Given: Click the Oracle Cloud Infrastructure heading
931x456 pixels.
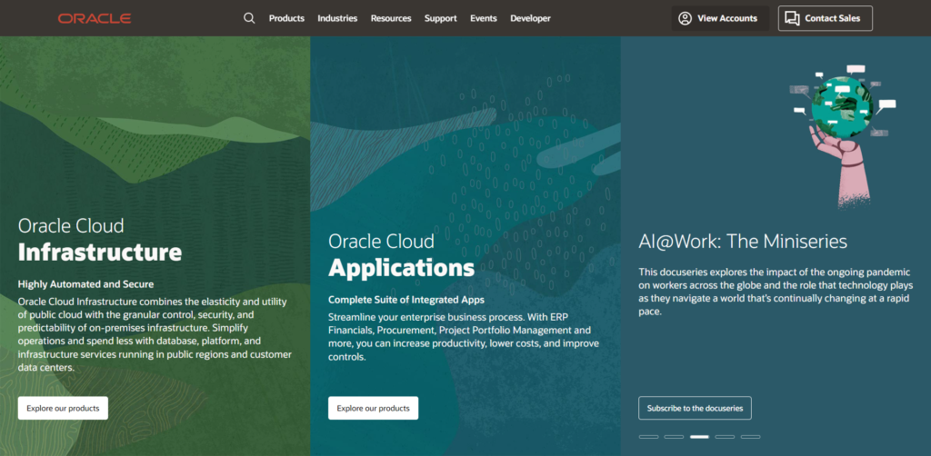Looking at the screenshot, I should tap(100, 240).
